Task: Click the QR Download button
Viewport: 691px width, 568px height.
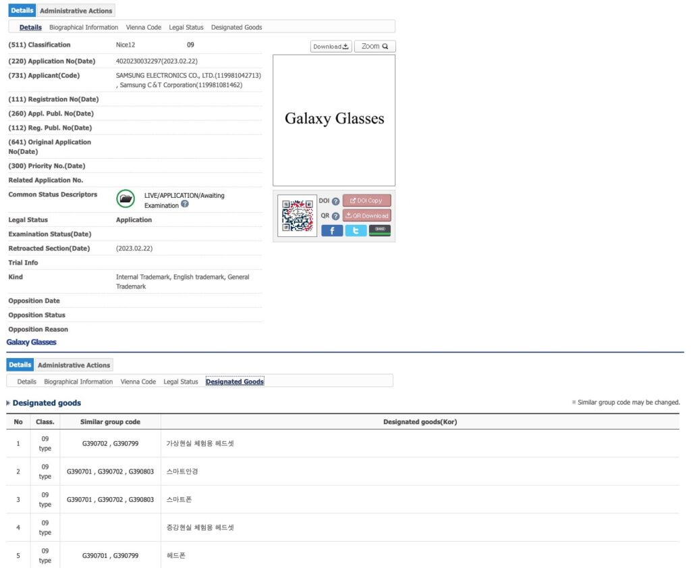Action: pos(366,215)
